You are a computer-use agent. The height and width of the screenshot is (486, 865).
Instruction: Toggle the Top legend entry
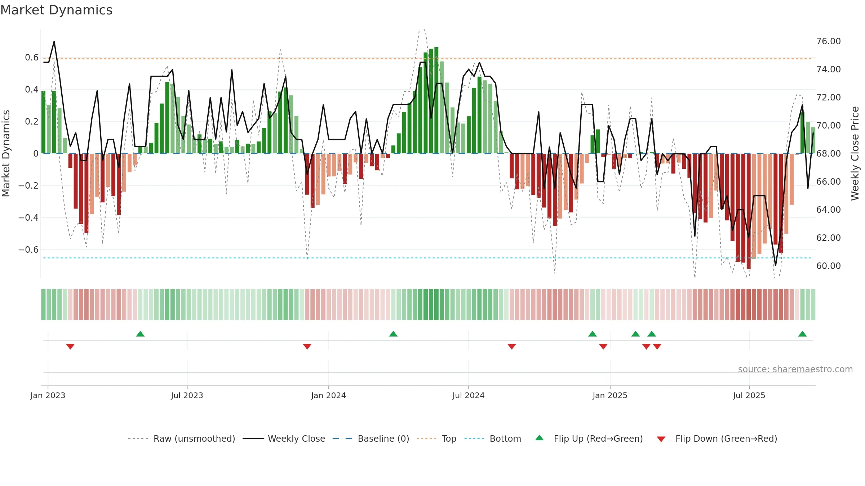pos(436,438)
